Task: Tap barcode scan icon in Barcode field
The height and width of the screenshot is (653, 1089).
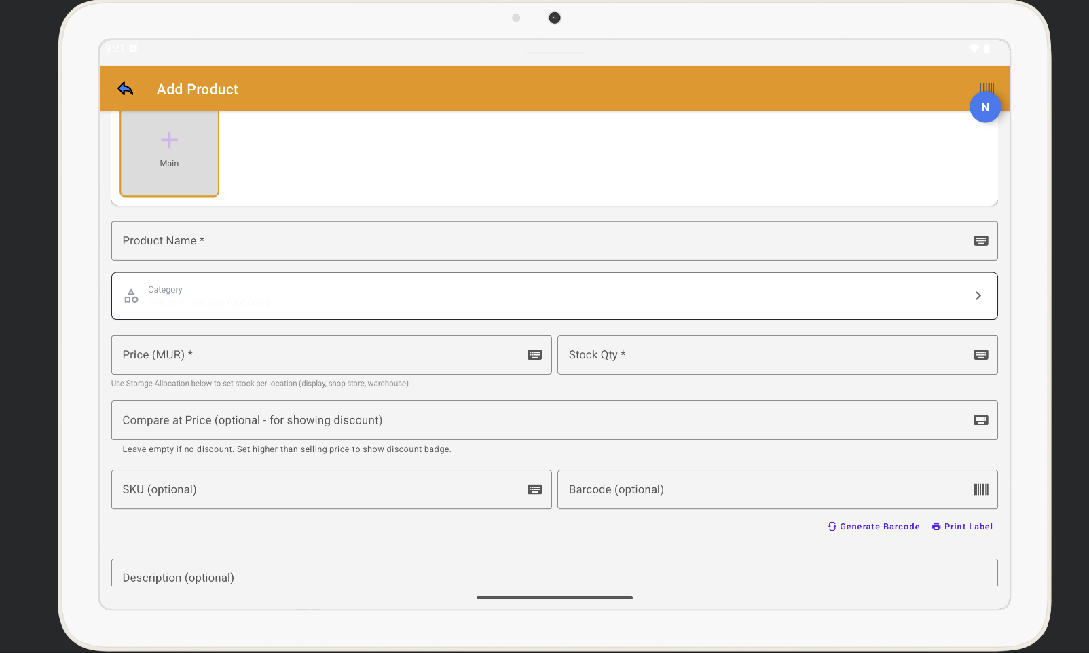Action: point(981,489)
